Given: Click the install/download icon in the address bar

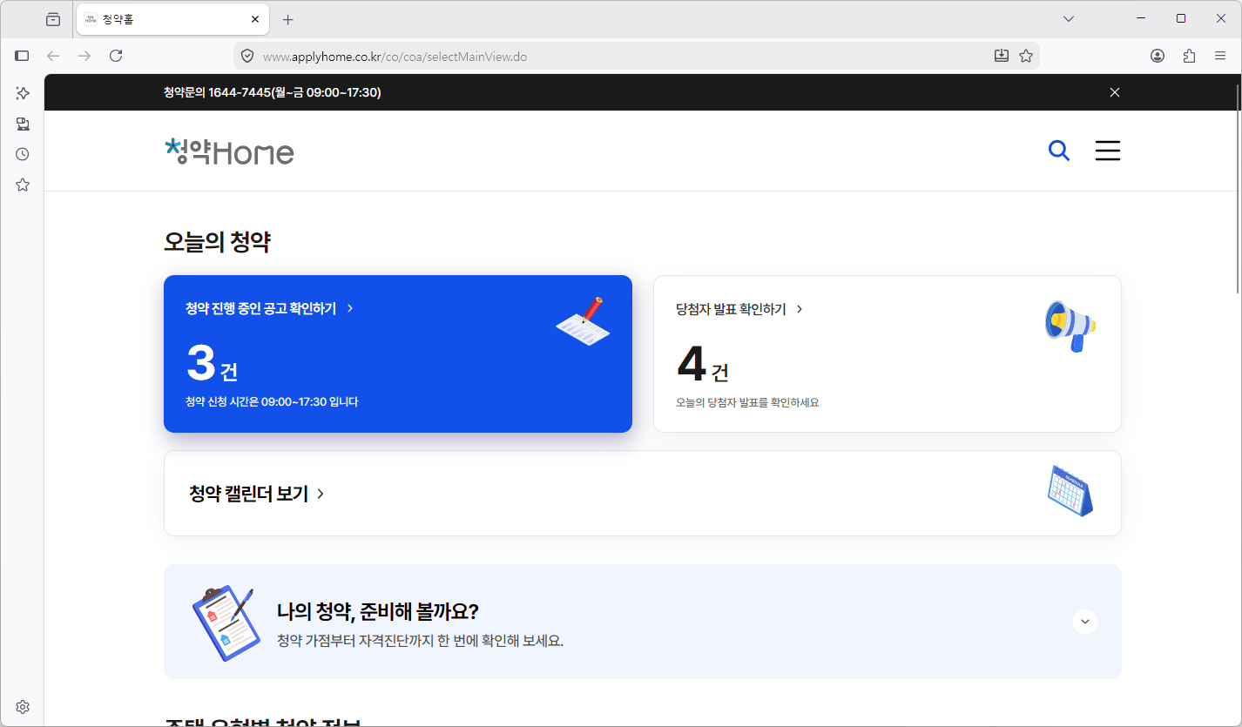Looking at the screenshot, I should click(1002, 56).
